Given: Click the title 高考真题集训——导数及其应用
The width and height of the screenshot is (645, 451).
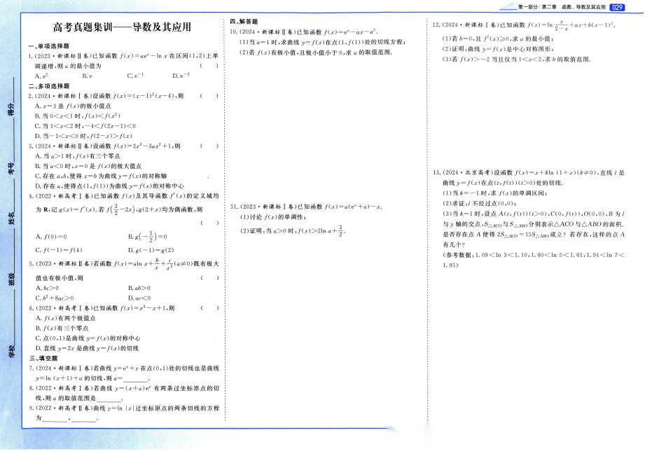Looking at the screenshot, I should click(123, 27).
